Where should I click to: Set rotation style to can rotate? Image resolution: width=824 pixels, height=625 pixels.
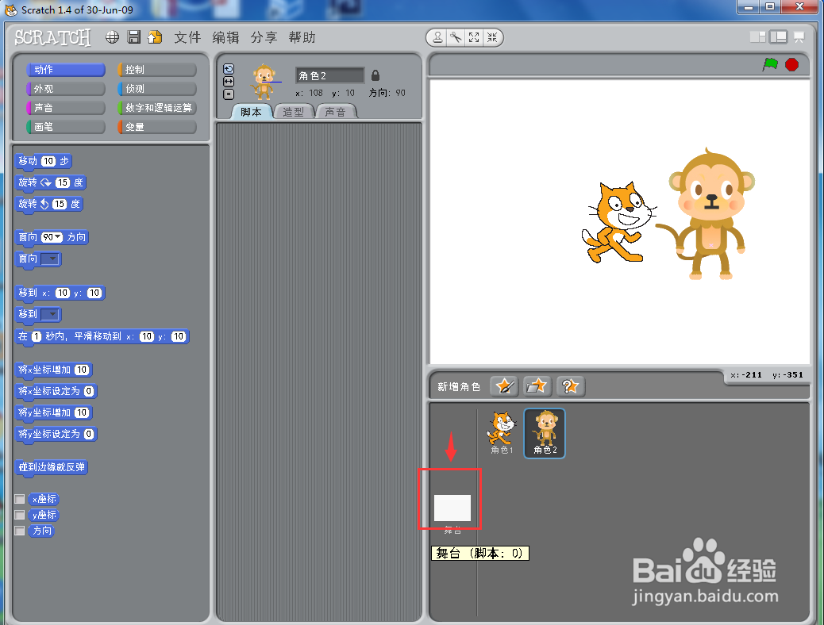pos(229,69)
